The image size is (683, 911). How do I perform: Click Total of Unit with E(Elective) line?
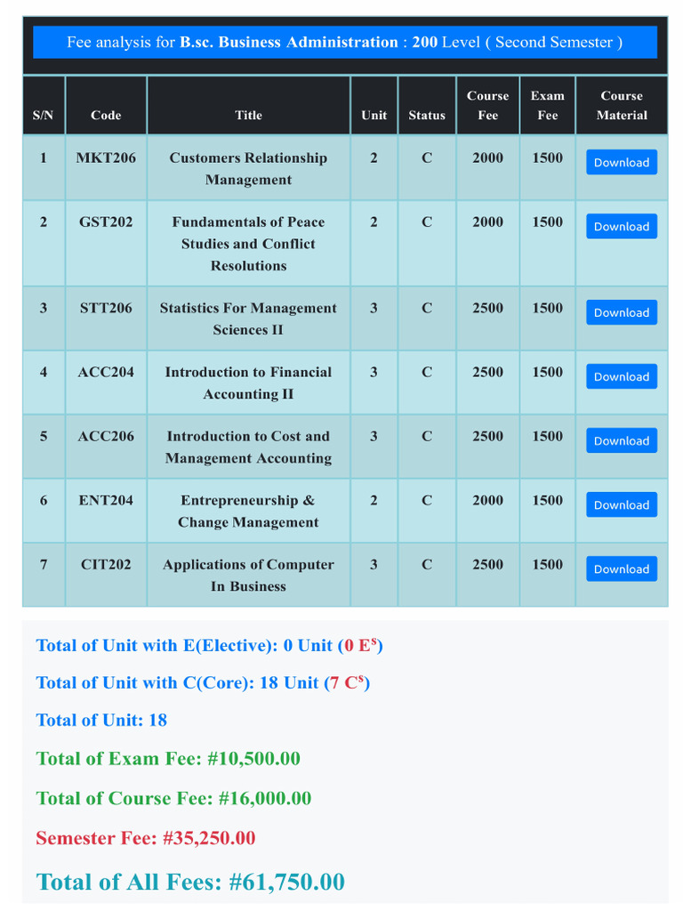click(209, 645)
